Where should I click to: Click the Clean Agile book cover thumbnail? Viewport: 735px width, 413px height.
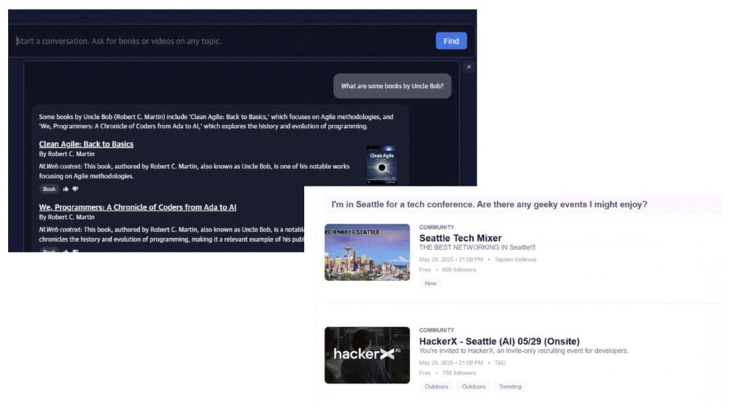point(382,164)
